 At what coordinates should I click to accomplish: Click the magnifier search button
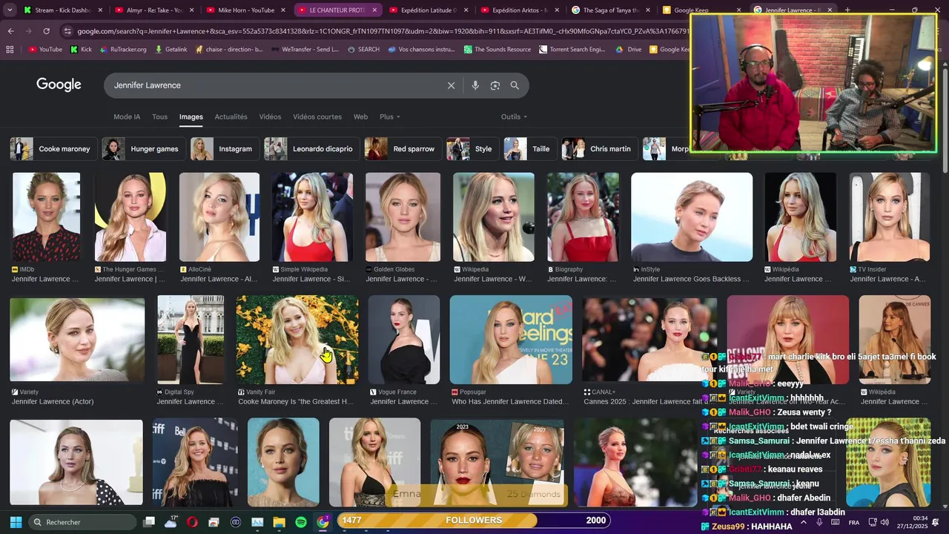pyautogui.click(x=515, y=85)
